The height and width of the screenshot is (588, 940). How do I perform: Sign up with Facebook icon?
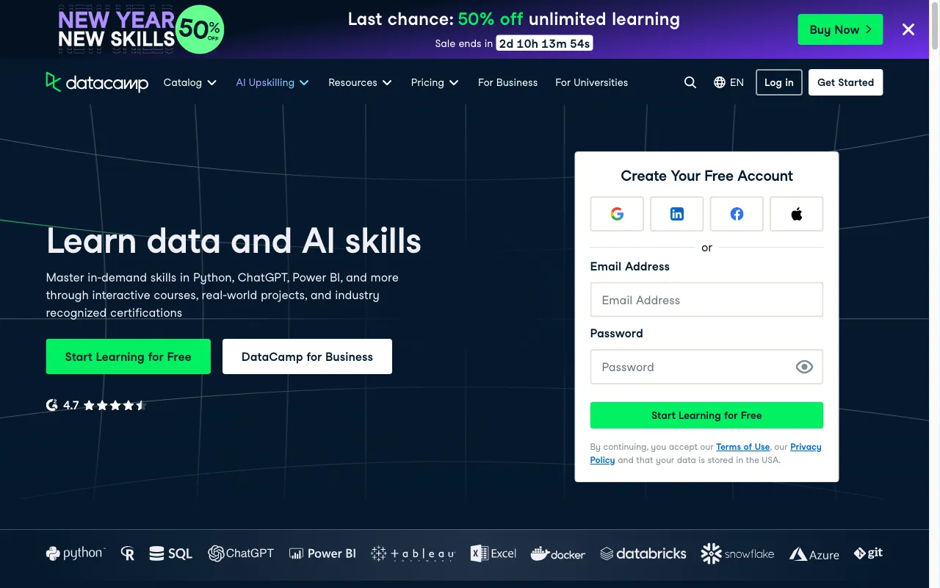(x=737, y=214)
